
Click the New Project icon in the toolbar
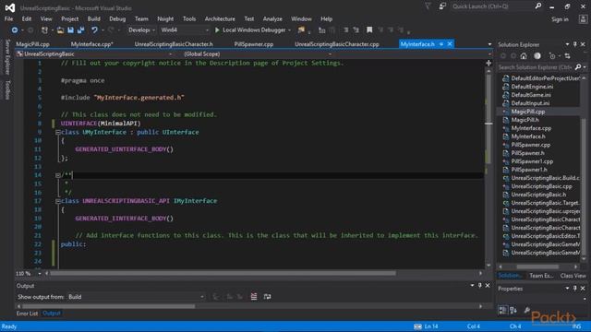click(x=44, y=30)
